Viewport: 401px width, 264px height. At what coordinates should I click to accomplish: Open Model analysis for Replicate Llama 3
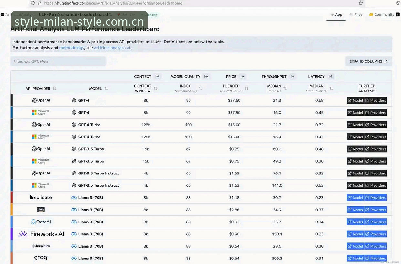coord(355,198)
